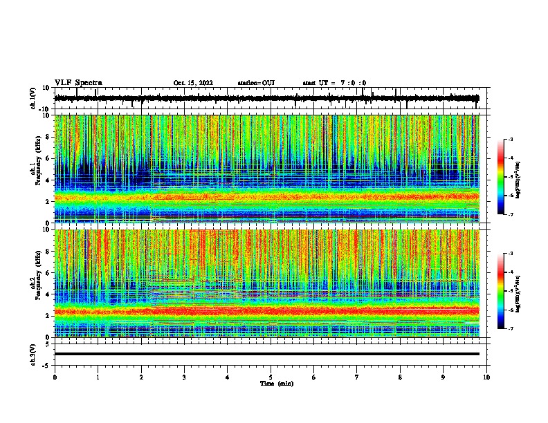Click the ch.2 color bar units label
Image resolution: width=548 pixels, height=423 pixels.
(518, 294)
